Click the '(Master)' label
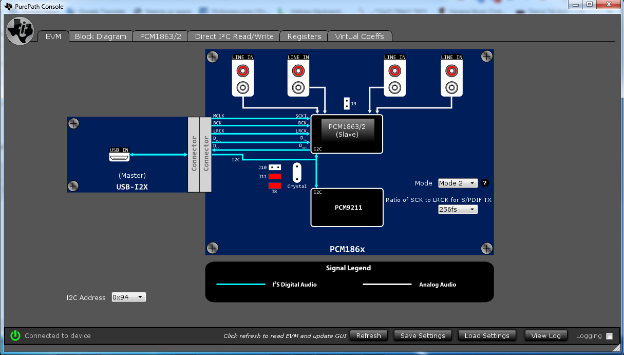The height and width of the screenshot is (355, 624). tap(132, 175)
